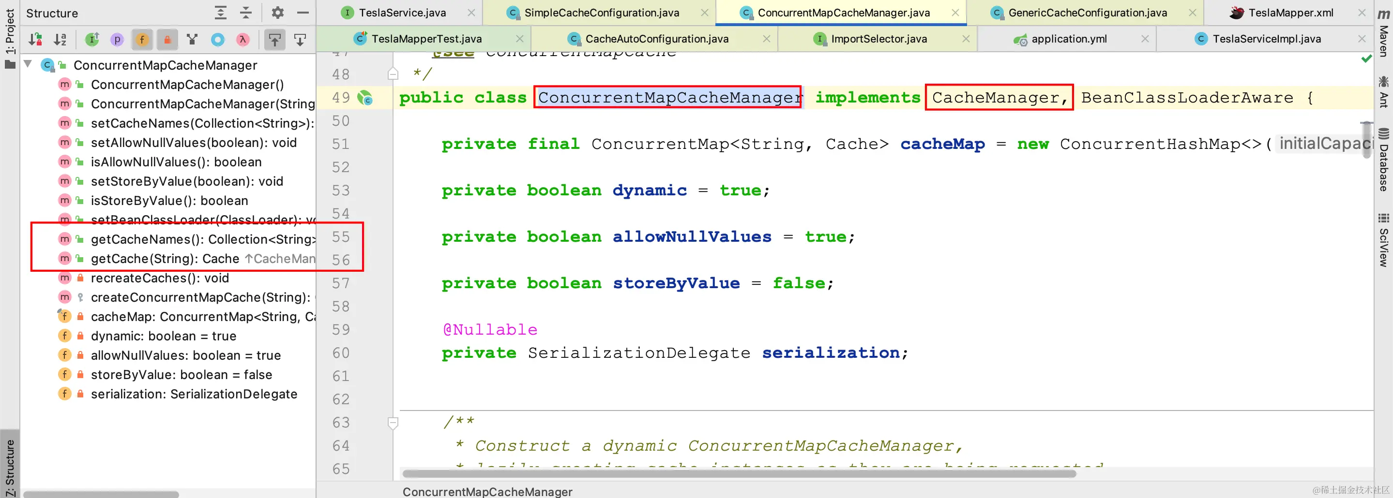The width and height of the screenshot is (1393, 498).
Task: Select serialization: SerializationDelegate field
Action: coord(194,395)
